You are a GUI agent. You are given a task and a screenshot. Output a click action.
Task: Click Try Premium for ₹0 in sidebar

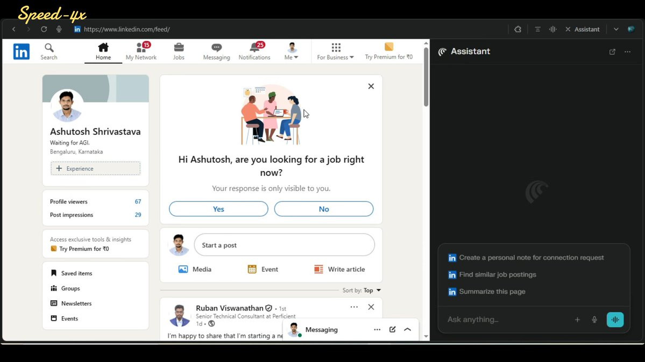click(x=80, y=249)
